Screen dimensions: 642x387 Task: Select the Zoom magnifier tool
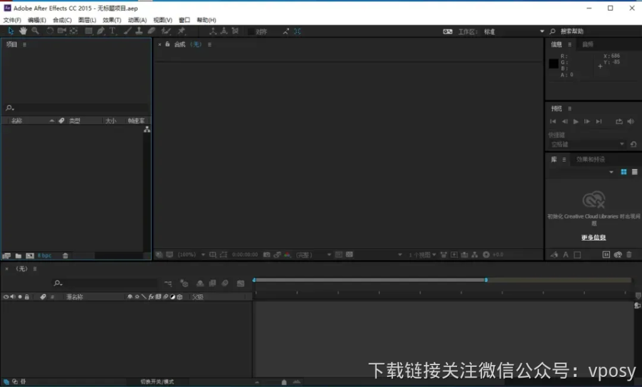[35, 31]
